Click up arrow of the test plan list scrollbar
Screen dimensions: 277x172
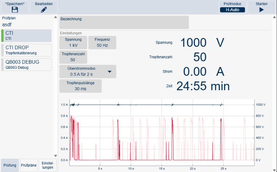56,17
